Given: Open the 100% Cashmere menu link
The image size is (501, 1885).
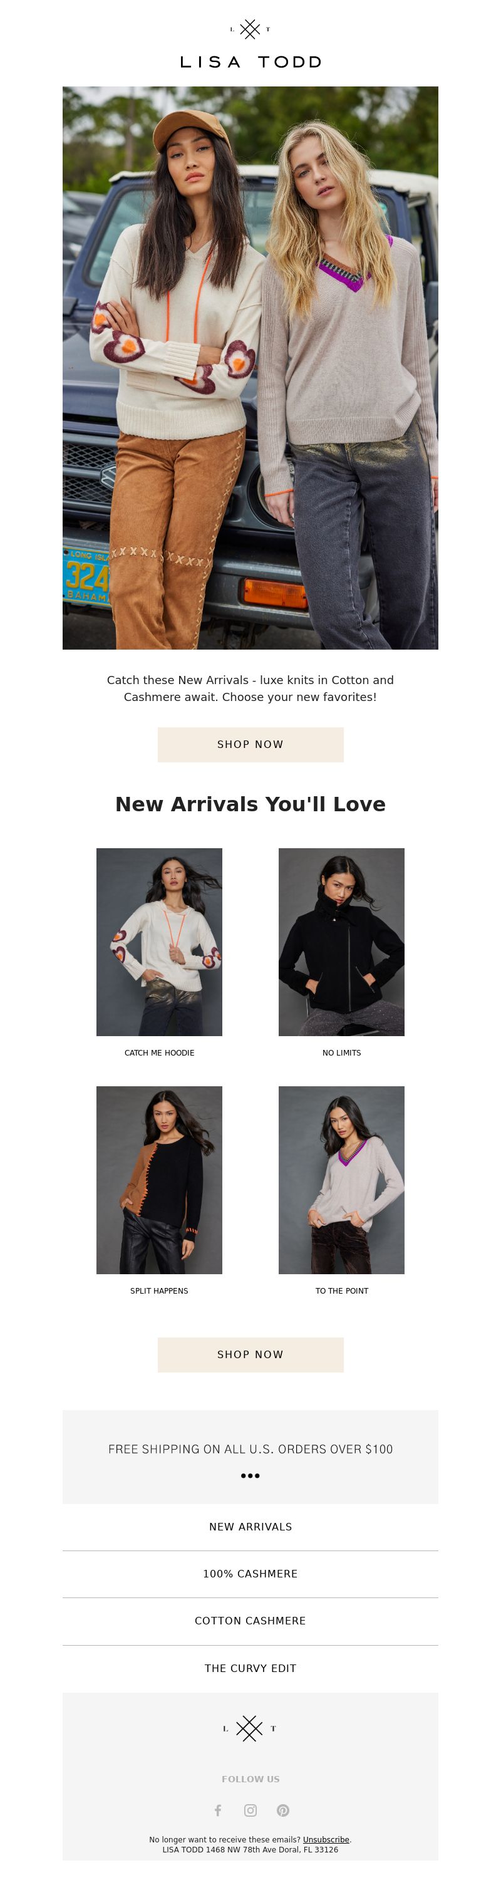Looking at the screenshot, I should coord(250,1573).
